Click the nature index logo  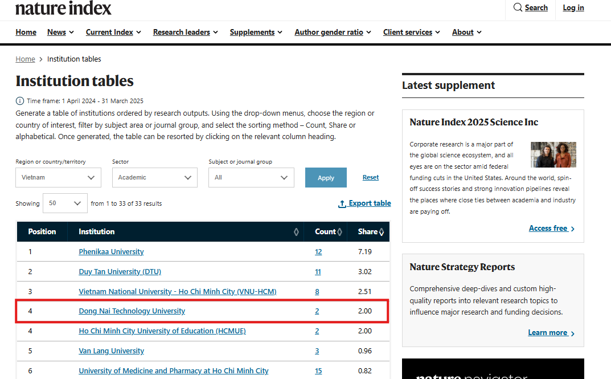63,8
